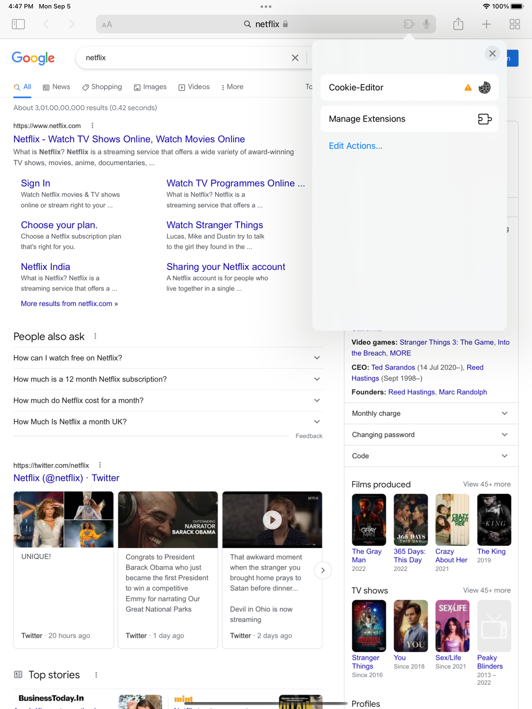
Task: Tap the three-dot multitasking control
Action: point(266,6)
